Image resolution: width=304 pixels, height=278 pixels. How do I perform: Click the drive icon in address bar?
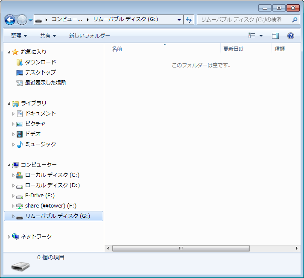39,20
